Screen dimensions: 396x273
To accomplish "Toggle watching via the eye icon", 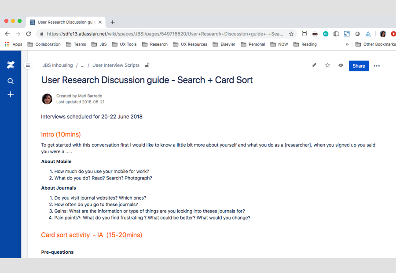I will click(341, 65).
